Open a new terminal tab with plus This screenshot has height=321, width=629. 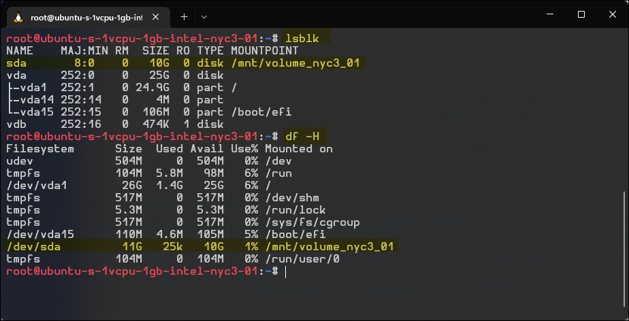tap(184, 16)
